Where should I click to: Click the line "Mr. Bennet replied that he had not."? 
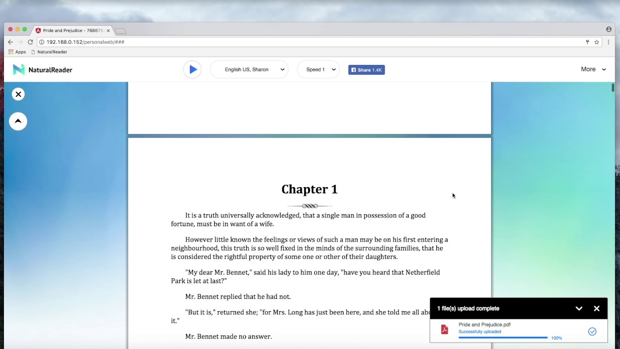(238, 297)
